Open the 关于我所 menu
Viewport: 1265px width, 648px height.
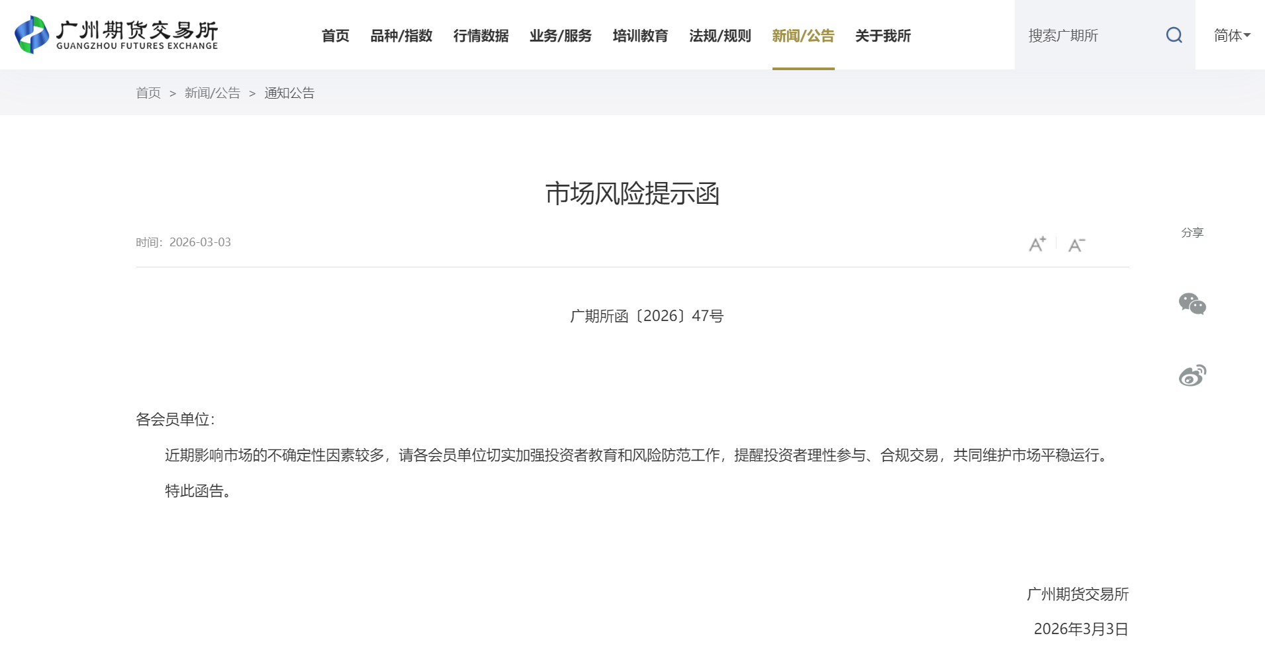coord(883,36)
